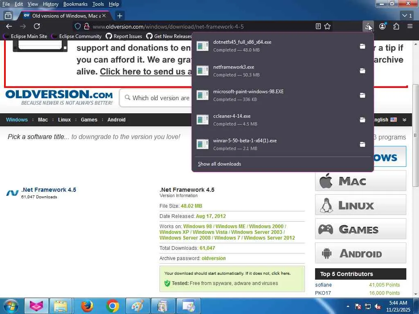Screen dimensions: 419x314
Task: Open Firefox View icon beside the tab
Action: [8, 16]
